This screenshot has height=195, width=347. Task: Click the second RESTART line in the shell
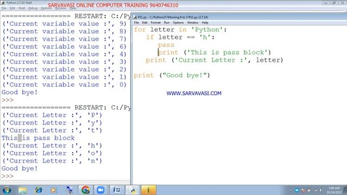66,108
